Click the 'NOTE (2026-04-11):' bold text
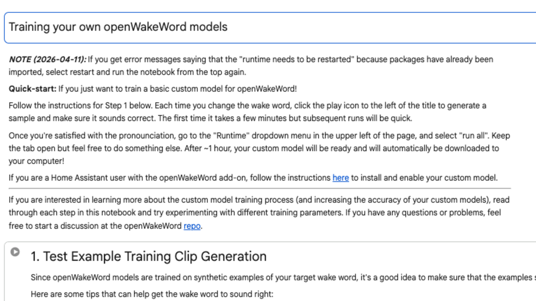The width and height of the screenshot is (536, 301). (x=47, y=59)
